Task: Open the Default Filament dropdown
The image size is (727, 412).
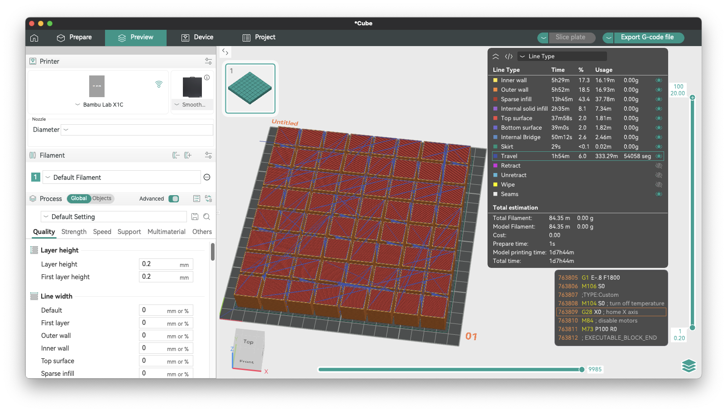Action: (x=121, y=178)
